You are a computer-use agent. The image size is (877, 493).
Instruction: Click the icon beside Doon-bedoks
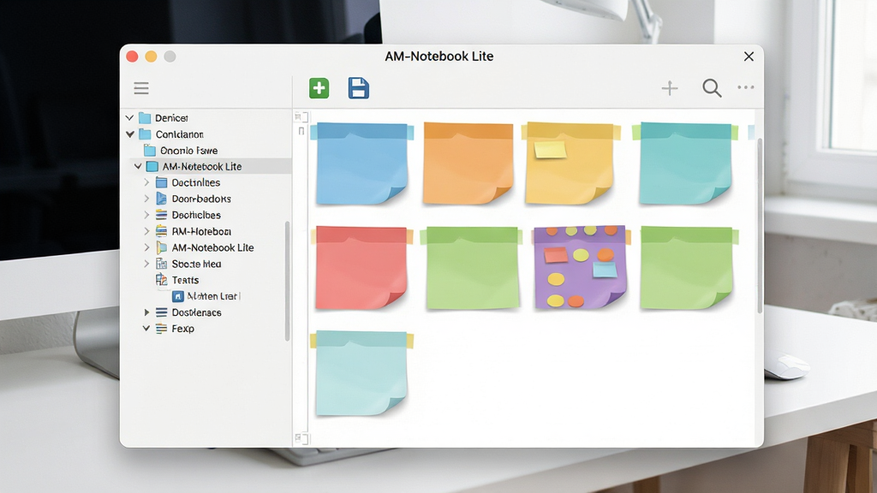[162, 199]
